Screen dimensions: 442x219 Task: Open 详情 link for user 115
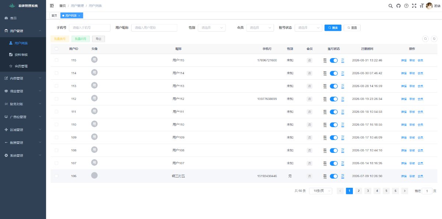click(404, 60)
